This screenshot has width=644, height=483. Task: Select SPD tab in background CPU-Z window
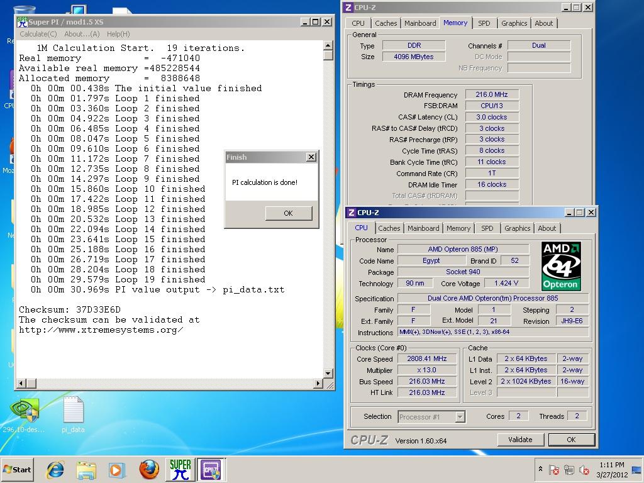[x=484, y=23]
